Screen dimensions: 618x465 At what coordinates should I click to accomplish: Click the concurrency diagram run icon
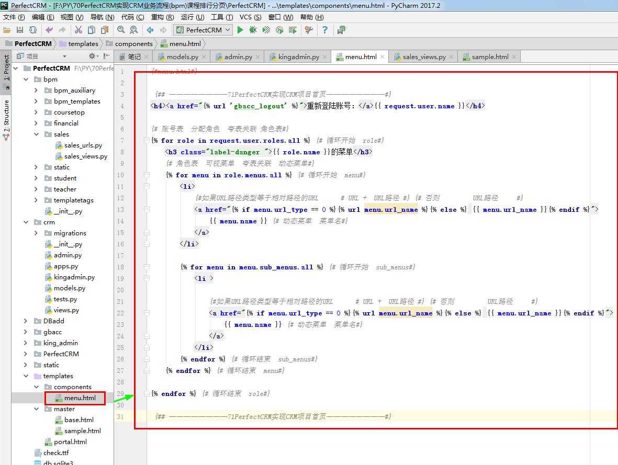click(293, 30)
